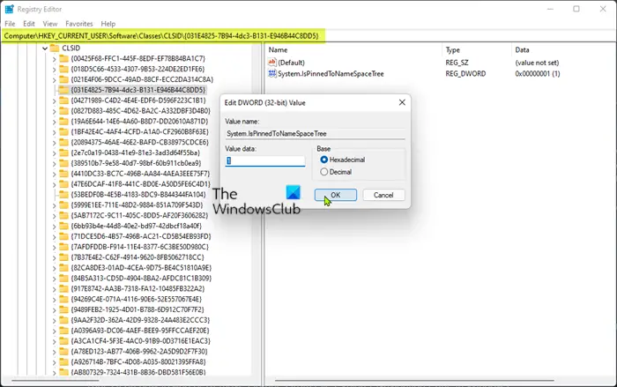617x387 pixels.
Task: Close the Edit DWORD dialog with X
Action: point(402,102)
